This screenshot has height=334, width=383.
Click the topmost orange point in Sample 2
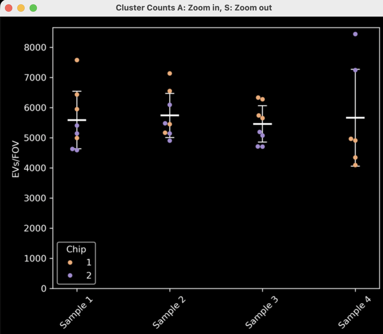pyautogui.click(x=170, y=74)
